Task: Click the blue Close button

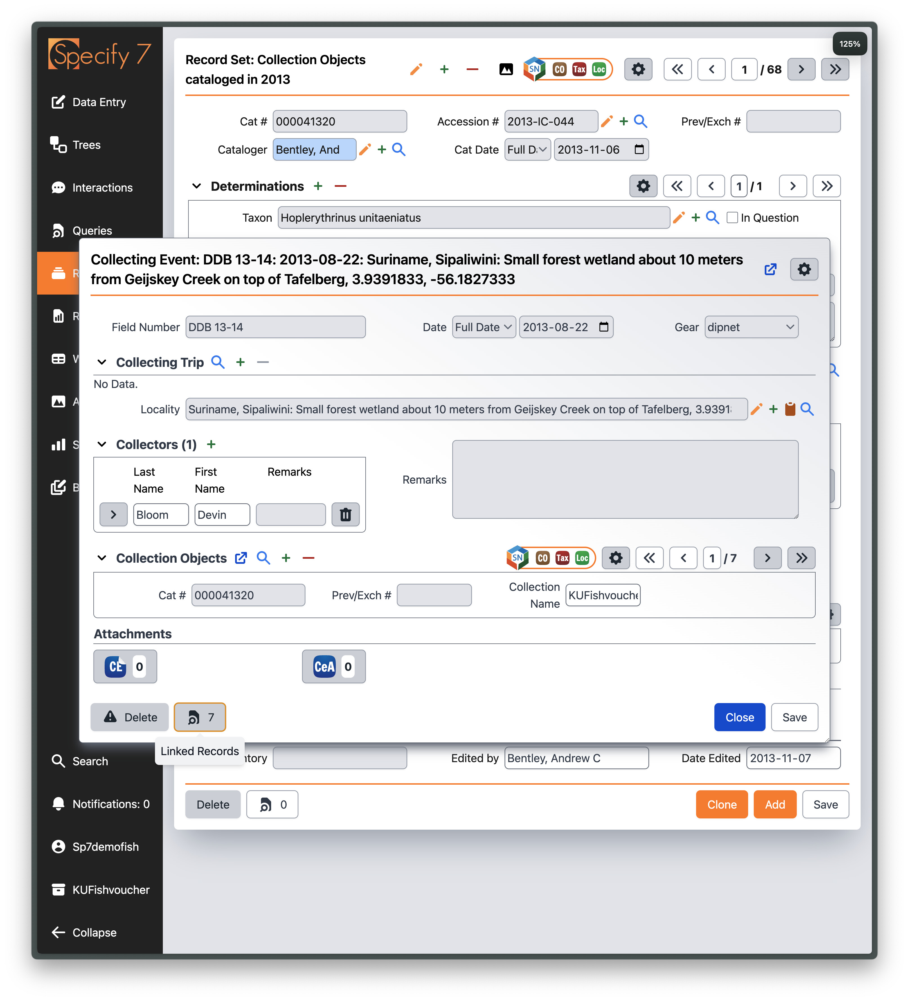Action: [x=739, y=717]
